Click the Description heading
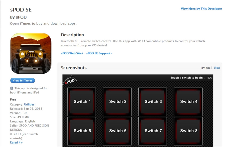Screen dimensions: 226x147 [x=72, y=35]
